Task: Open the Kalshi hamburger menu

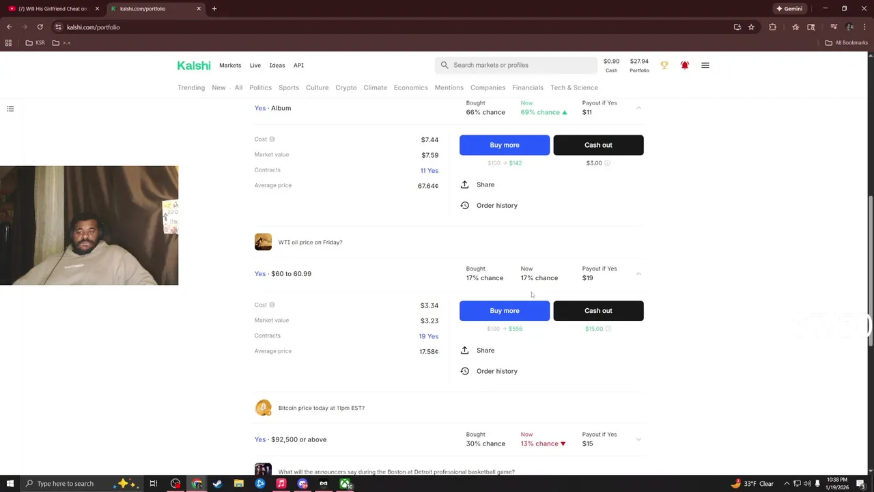Action: tap(705, 66)
